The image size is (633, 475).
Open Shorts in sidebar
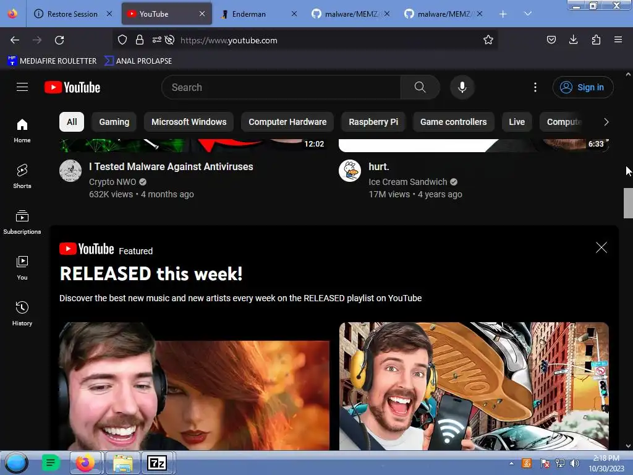click(22, 176)
